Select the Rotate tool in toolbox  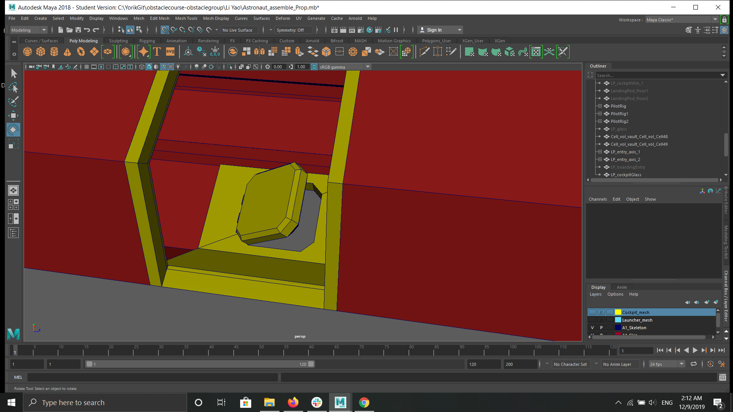click(x=13, y=130)
